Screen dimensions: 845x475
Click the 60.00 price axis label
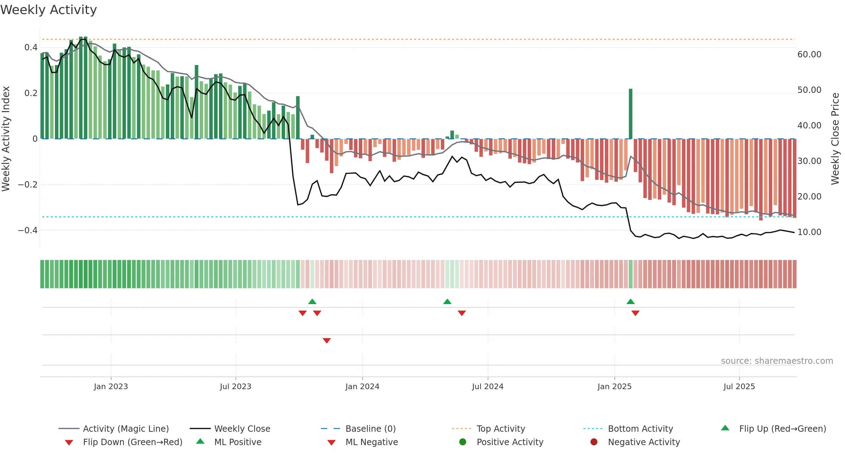[x=809, y=55]
